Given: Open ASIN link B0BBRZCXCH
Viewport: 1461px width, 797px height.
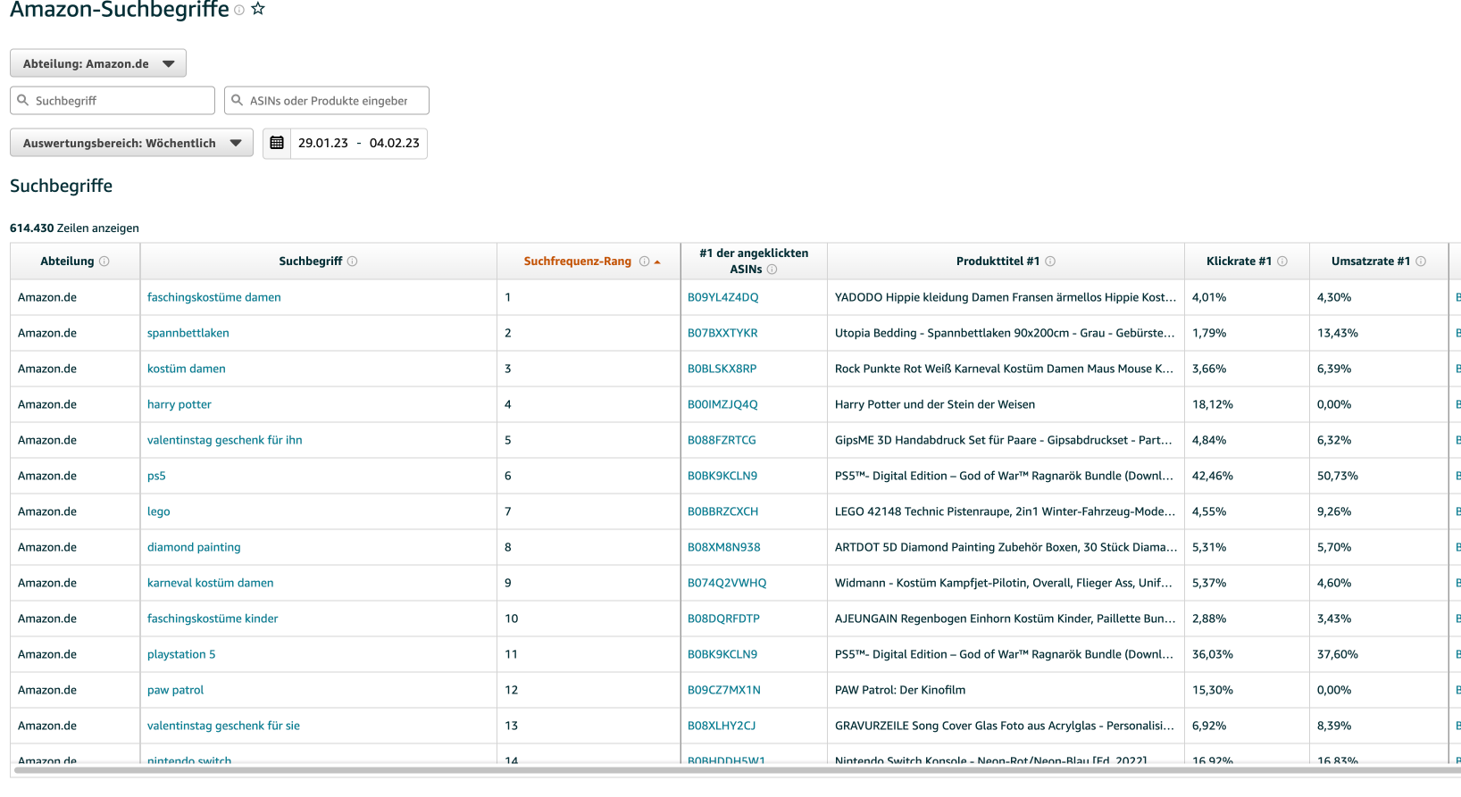Looking at the screenshot, I should [x=723, y=511].
